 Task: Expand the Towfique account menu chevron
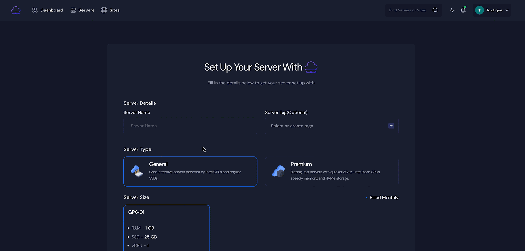[x=507, y=10]
